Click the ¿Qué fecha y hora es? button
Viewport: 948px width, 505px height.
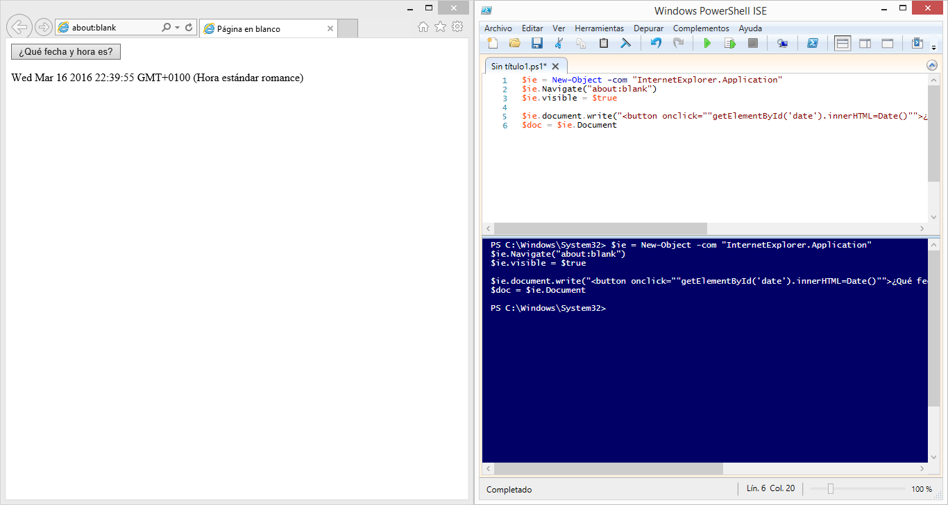click(x=66, y=52)
